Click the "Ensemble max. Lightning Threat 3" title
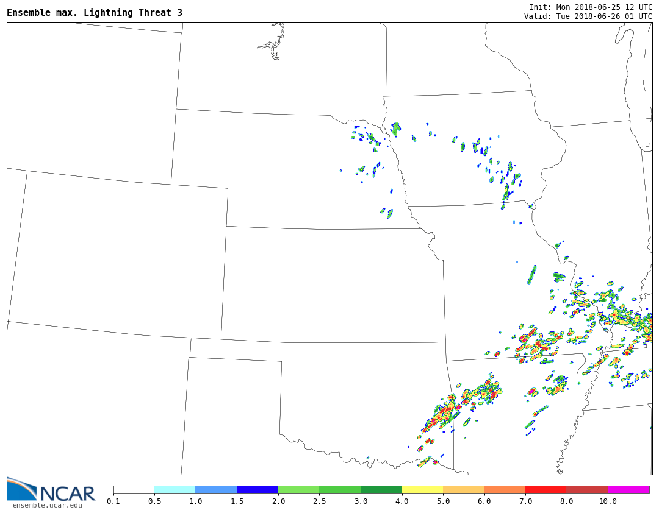 pos(95,13)
